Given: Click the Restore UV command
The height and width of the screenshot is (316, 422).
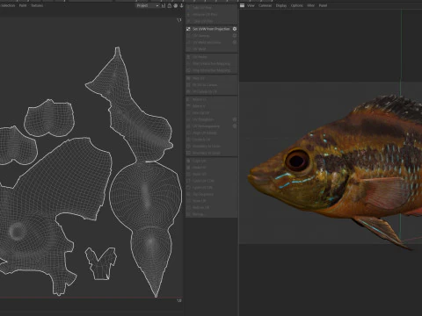Looking at the screenshot, I should pyautogui.click(x=200, y=208).
